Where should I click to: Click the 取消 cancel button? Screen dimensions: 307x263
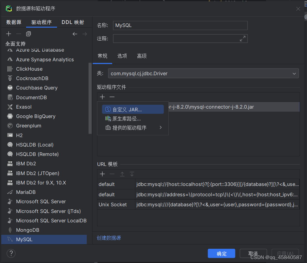coord(253,254)
